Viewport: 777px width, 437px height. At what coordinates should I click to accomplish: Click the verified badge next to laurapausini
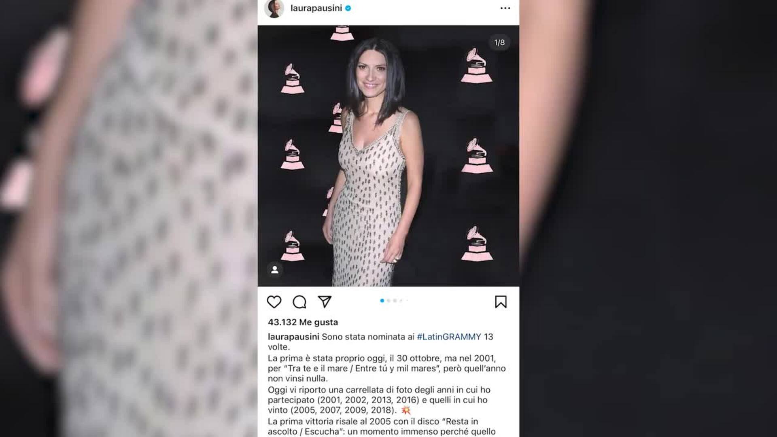click(348, 8)
